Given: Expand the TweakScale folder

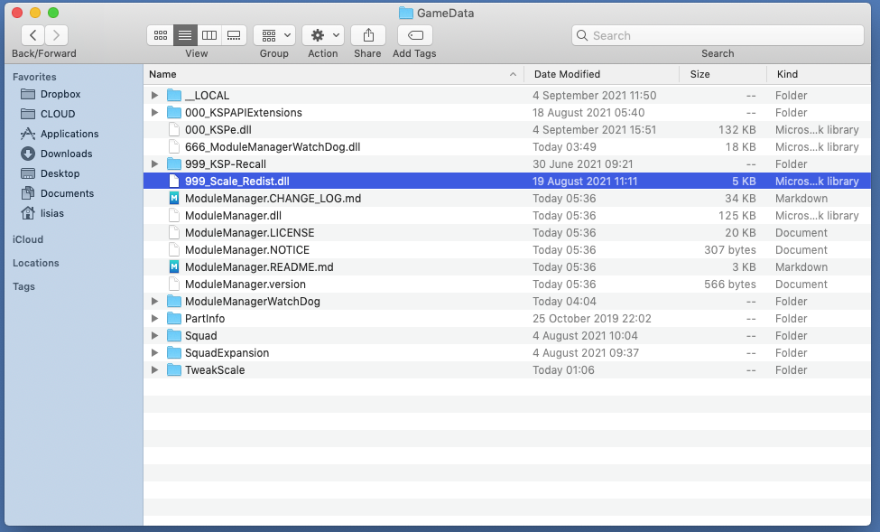Looking at the screenshot, I should pos(154,369).
